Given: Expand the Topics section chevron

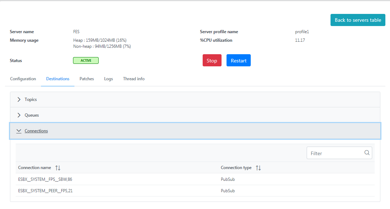Looking at the screenshot, I should click(19, 100).
